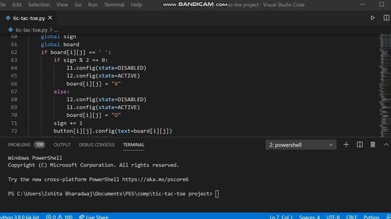Click the l1.config(state=DISABLED) line
This screenshot has width=391, height=219.
click(106, 68)
